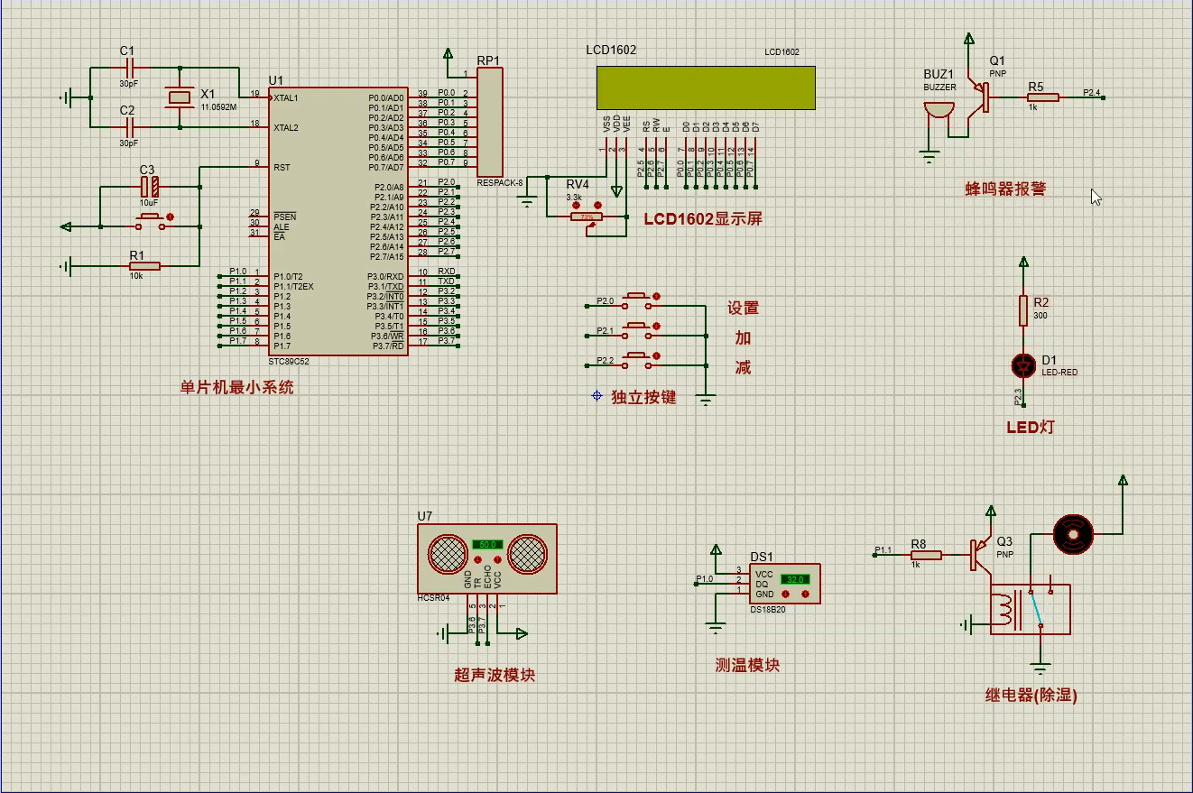Select the BUZ1 buzzer component

(x=939, y=113)
